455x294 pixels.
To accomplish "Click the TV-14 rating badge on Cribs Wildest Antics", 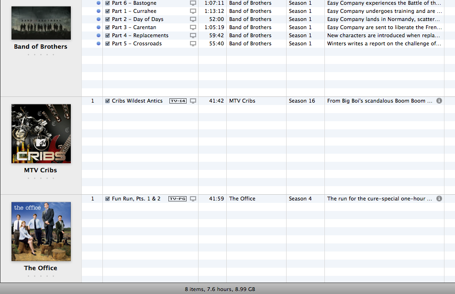I will [178, 101].
